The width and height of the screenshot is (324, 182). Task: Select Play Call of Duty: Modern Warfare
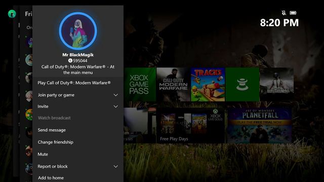pyautogui.click(x=78, y=83)
